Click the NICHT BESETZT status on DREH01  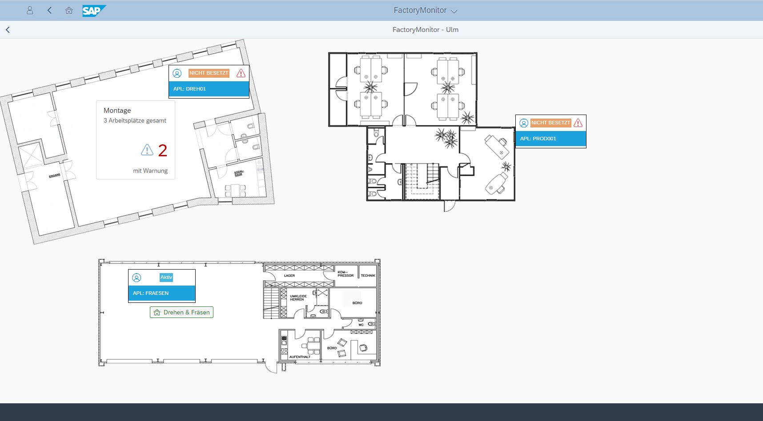point(209,73)
